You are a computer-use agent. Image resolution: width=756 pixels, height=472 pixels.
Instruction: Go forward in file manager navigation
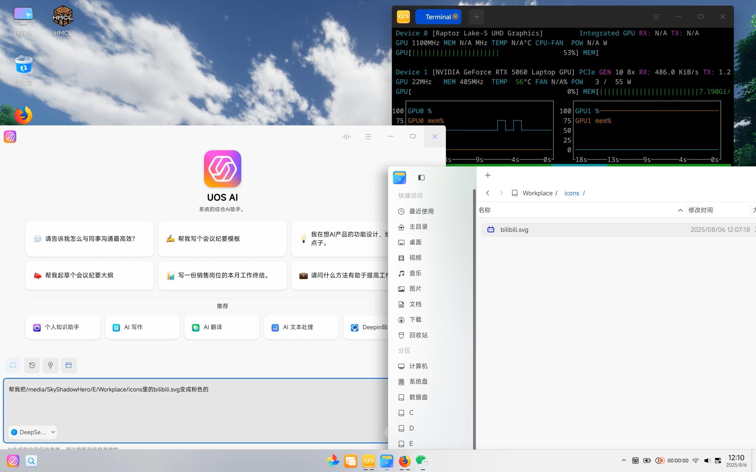click(x=501, y=193)
